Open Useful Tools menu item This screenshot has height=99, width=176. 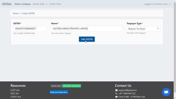(x=55, y=4)
